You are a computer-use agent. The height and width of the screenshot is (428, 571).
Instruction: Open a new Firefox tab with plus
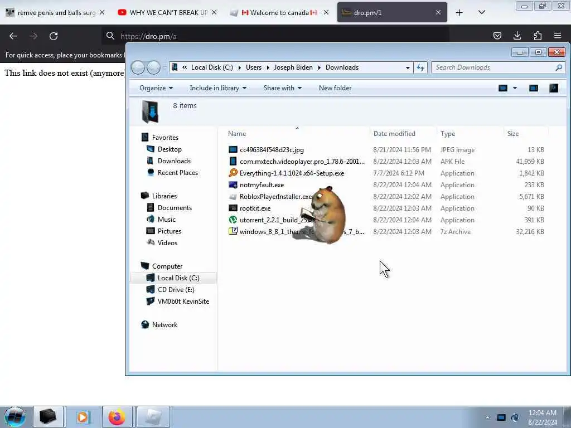click(x=459, y=13)
